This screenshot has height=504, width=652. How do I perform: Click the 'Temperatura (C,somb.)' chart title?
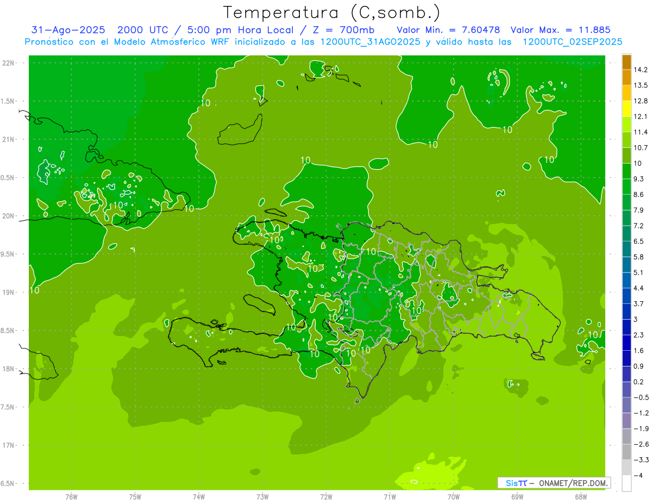pos(332,13)
